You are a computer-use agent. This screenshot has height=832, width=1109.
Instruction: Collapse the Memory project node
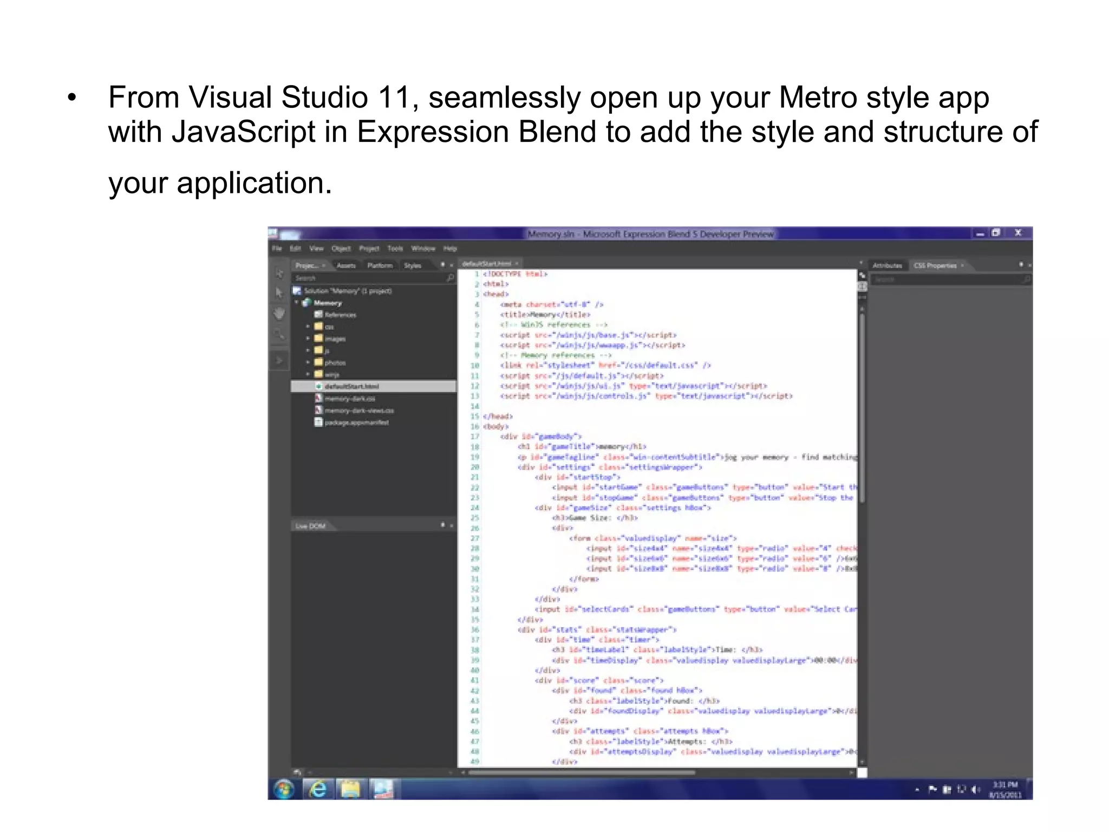click(x=297, y=303)
